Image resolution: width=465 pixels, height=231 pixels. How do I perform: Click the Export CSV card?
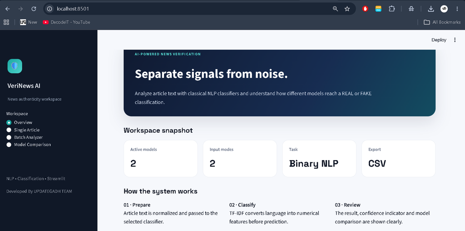[399, 159]
